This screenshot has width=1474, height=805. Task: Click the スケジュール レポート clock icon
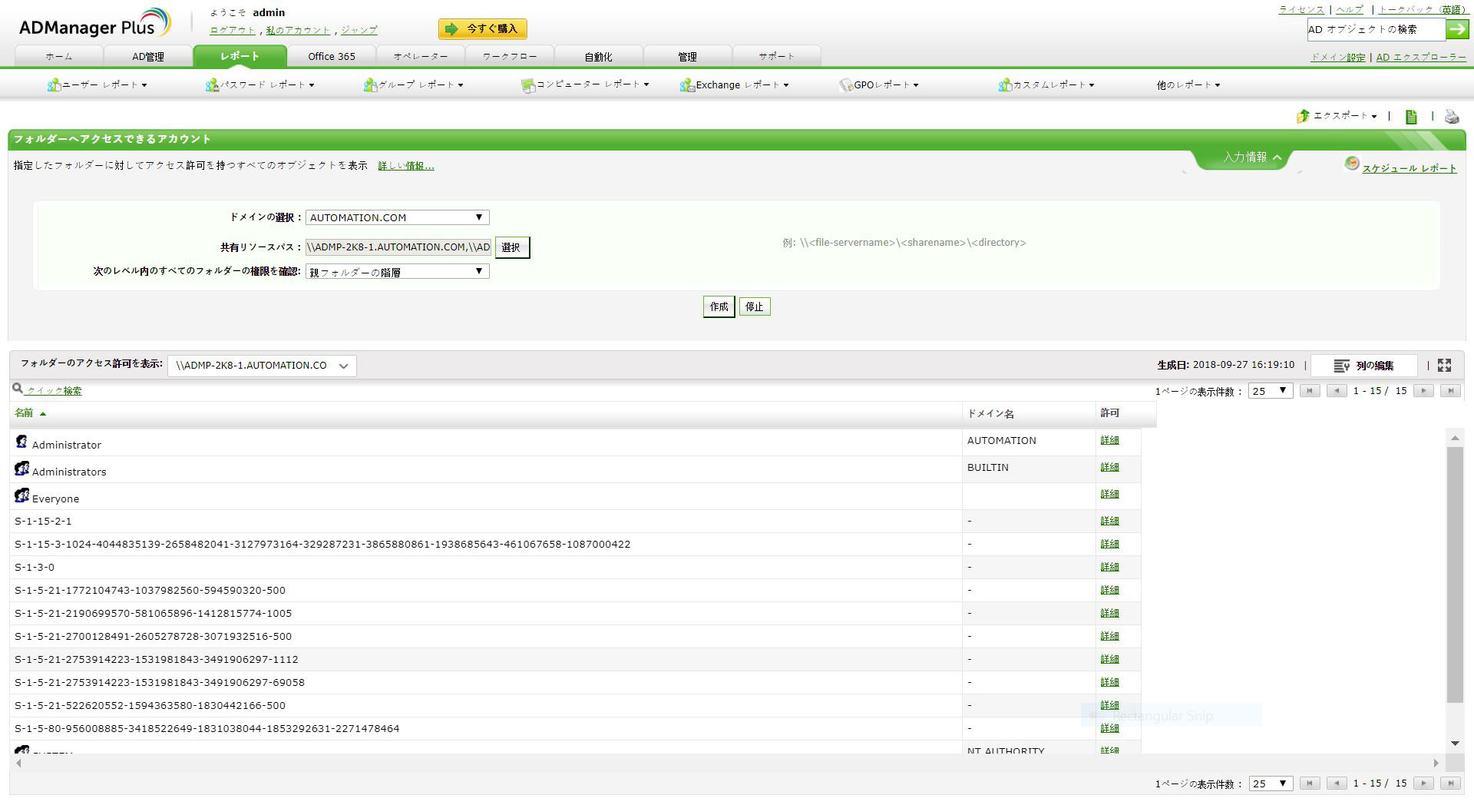point(1353,164)
